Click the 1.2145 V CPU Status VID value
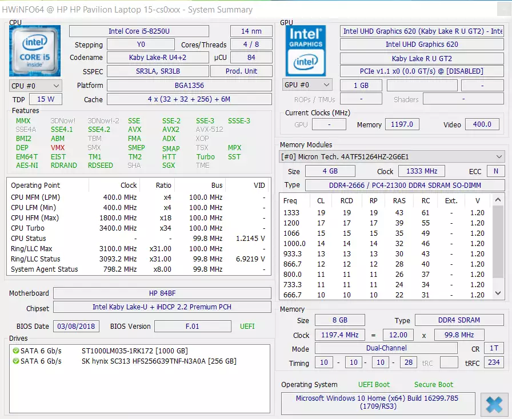Viewport: 512px width, 419px height. [x=250, y=239]
